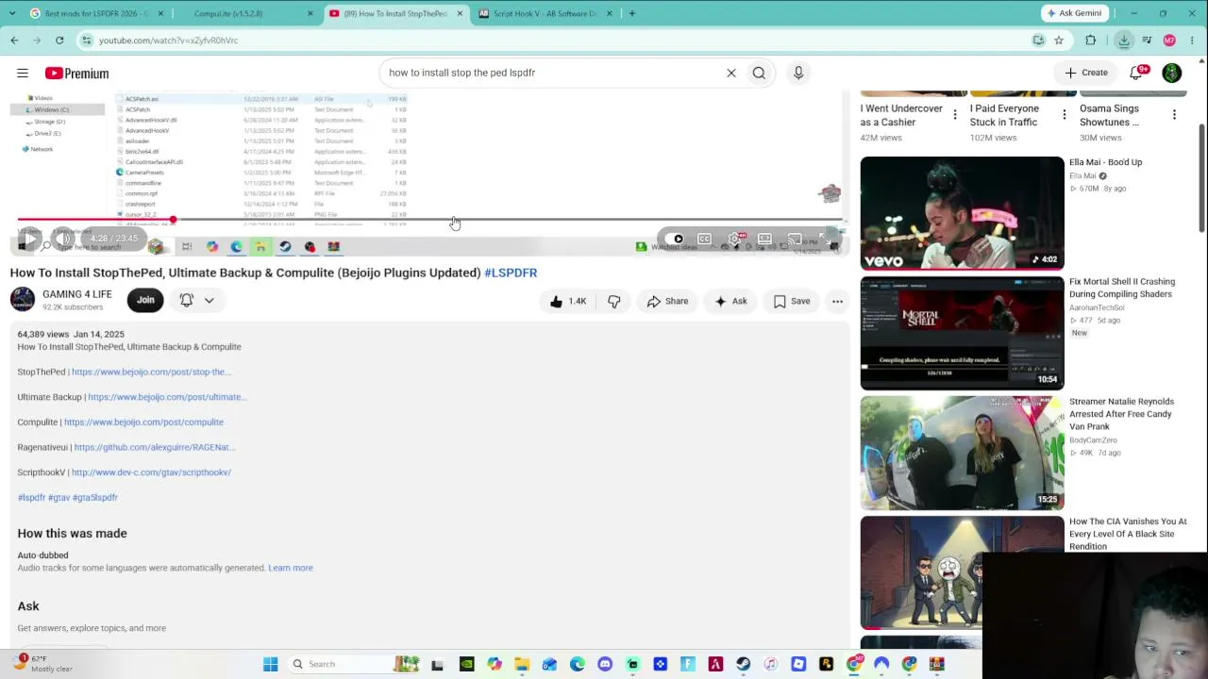
Task: Open Discord from the taskbar
Action: [x=605, y=664]
